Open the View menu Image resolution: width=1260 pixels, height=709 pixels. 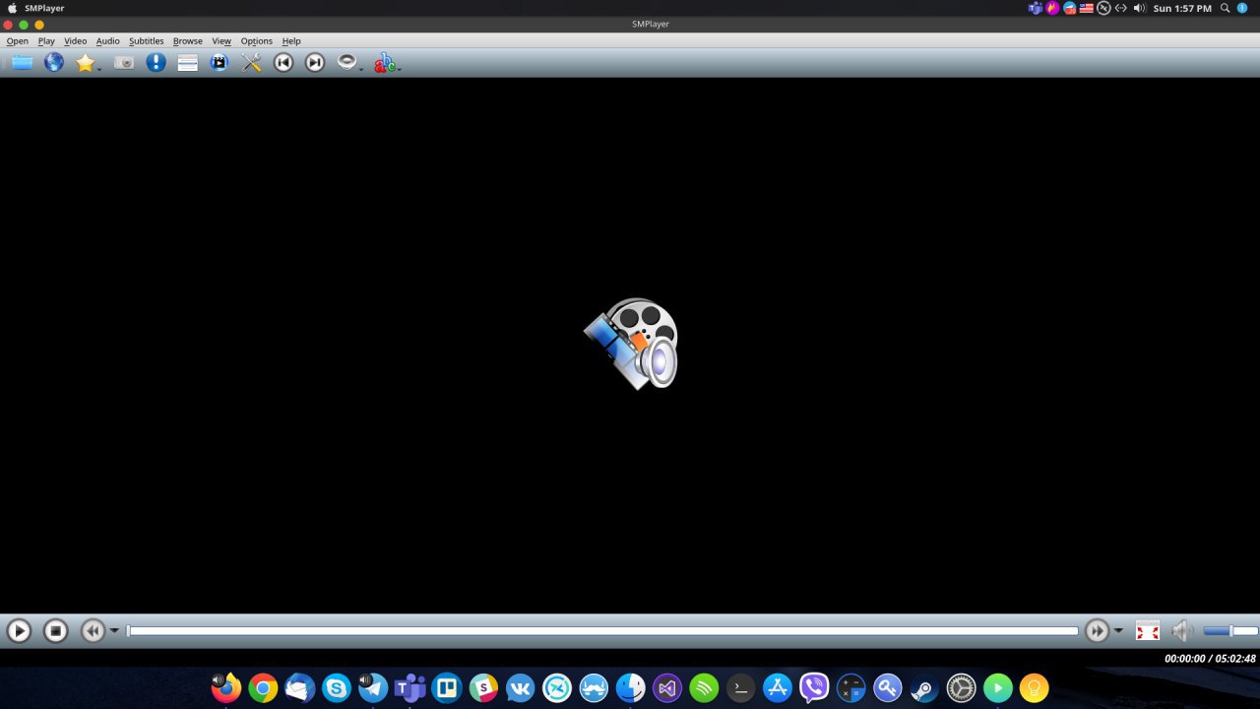[221, 41]
